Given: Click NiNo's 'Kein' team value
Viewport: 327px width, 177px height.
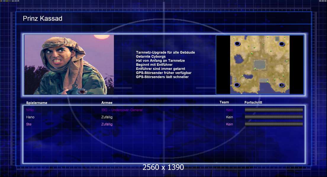Looking at the screenshot, I should 229,110.
